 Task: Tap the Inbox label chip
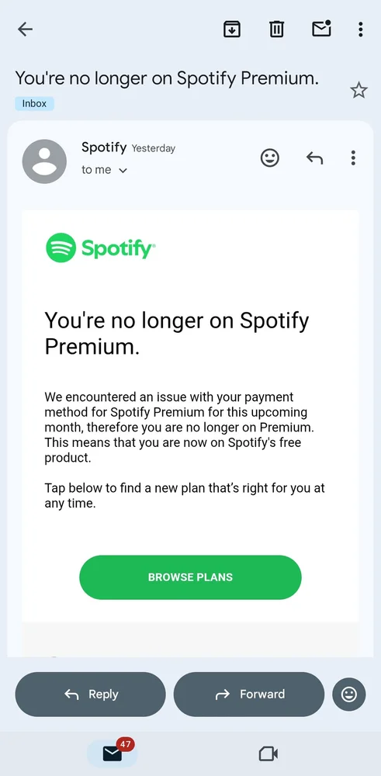tap(34, 103)
